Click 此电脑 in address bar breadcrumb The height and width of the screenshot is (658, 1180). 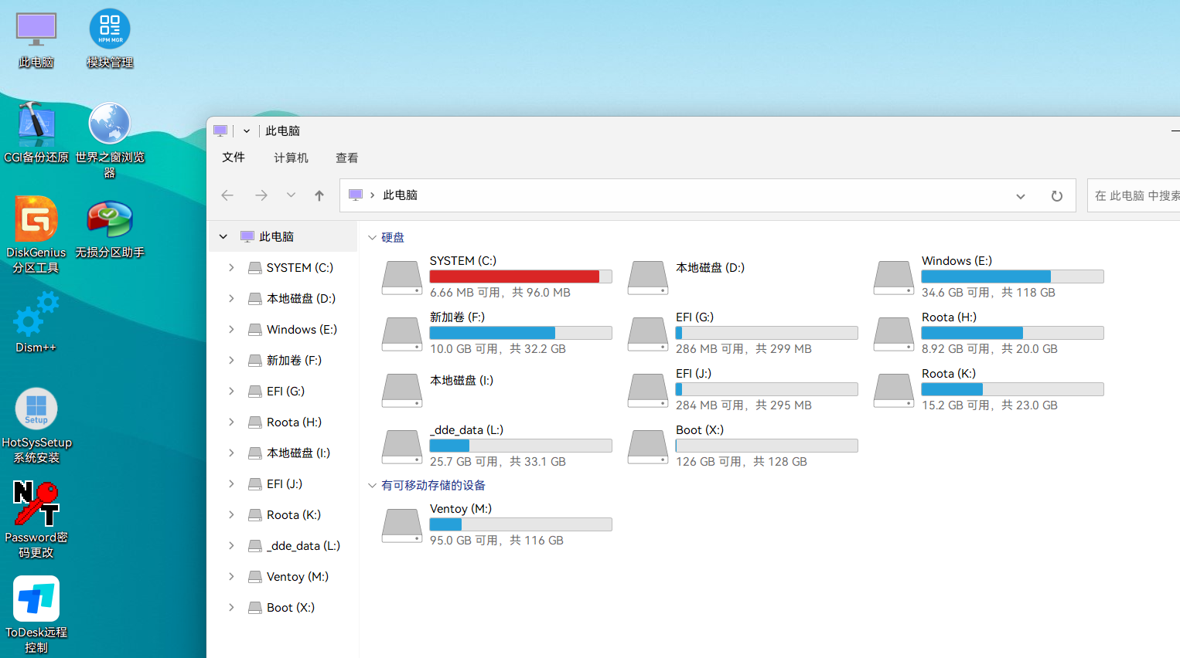pos(401,195)
